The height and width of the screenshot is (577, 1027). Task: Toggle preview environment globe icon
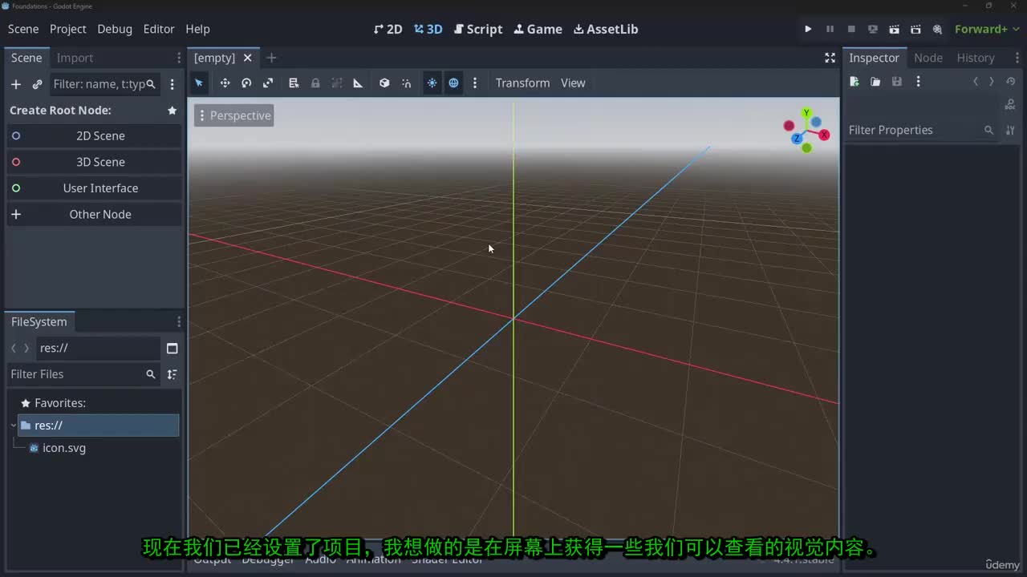[x=453, y=83]
